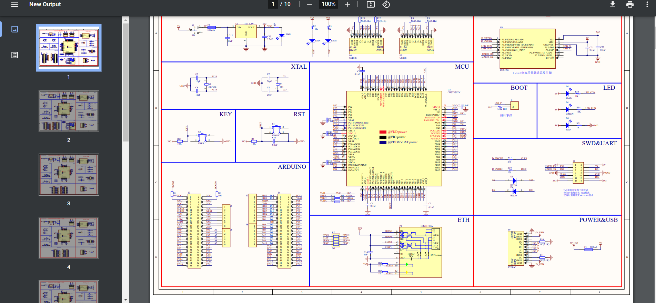Viewport: 656px width, 303px height.
Task: Jump to page 3 thumbnail
Action: tap(69, 175)
